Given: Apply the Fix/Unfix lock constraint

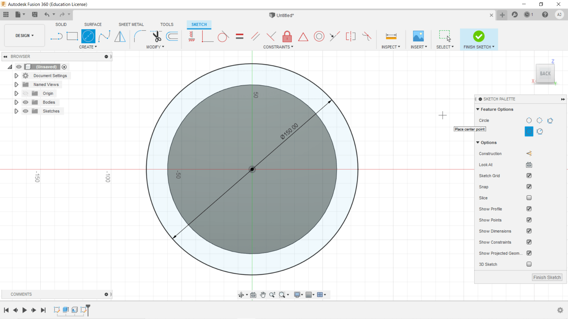Looking at the screenshot, I should pyautogui.click(x=287, y=36).
